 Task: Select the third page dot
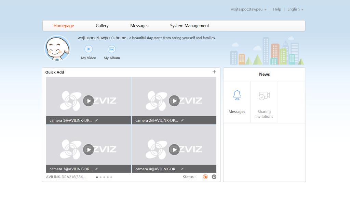(x=104, y=177)
